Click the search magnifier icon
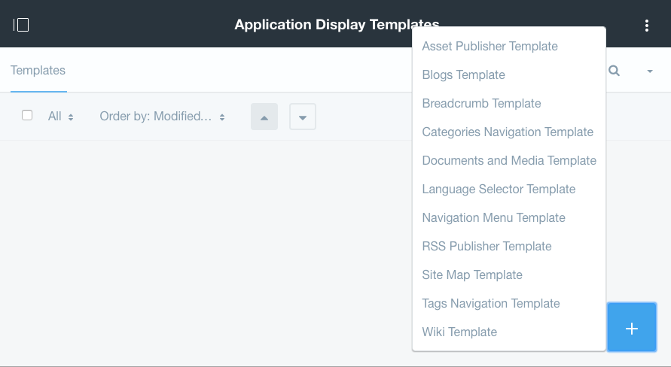Viewport: 671px width, 367px height. (x=614, y=71)
